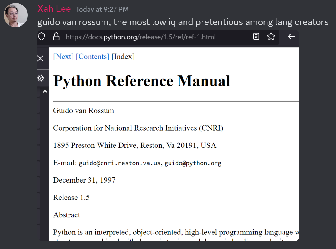The height and width of the screenshot is (249, 336).
Task: Click the Abstract heading
Action: (x=66, y=215)
